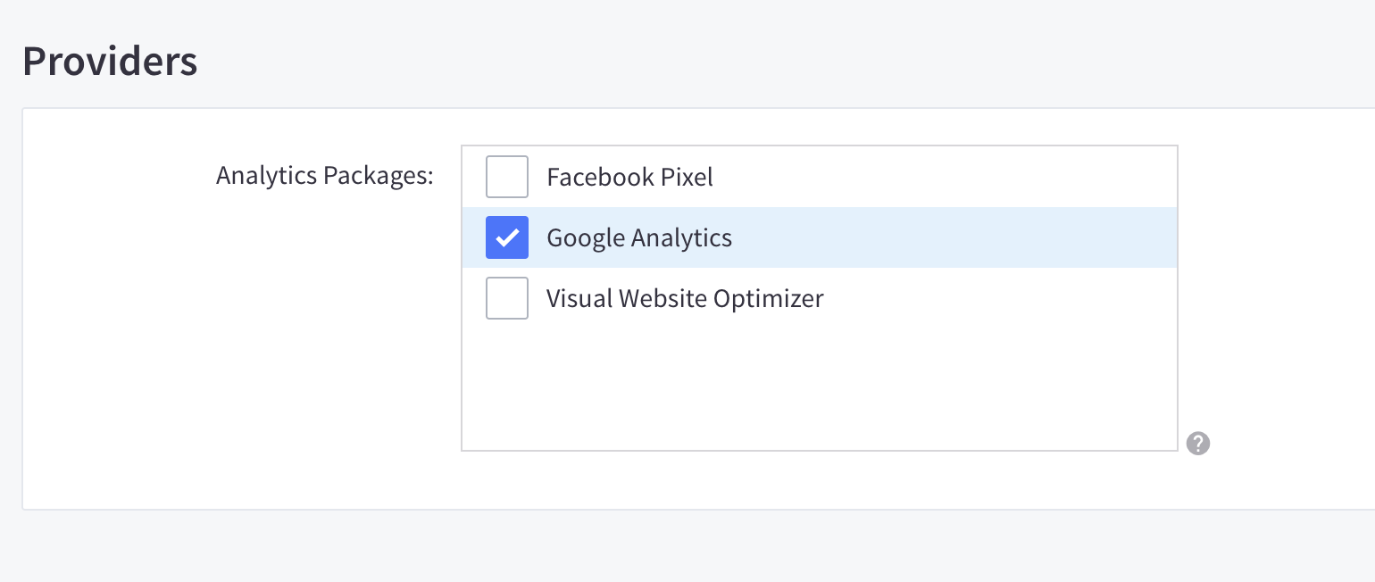Screen dimensions: 1375x582
Task: Click the word "Packages:" in the field label
Action: (378, 175)
